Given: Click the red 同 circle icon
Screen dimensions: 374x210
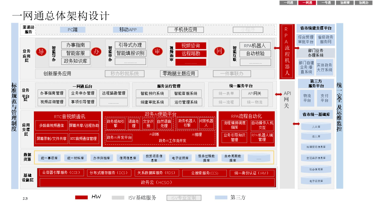Looking at the screenshot, I should 219,52.
